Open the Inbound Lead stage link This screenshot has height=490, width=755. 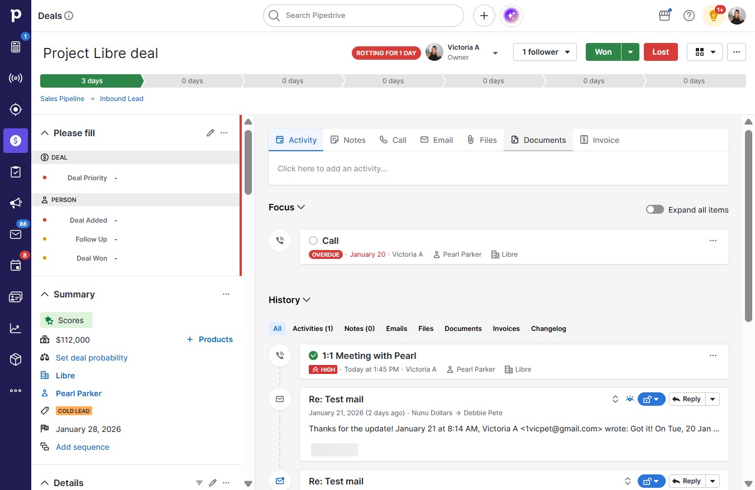pos(122,99)
